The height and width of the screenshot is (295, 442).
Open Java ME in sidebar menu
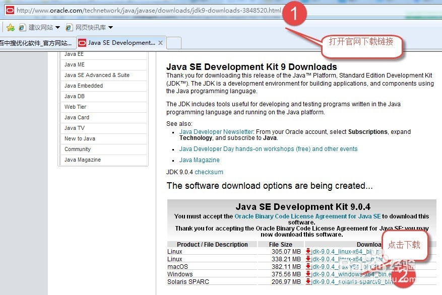point(75,64)
